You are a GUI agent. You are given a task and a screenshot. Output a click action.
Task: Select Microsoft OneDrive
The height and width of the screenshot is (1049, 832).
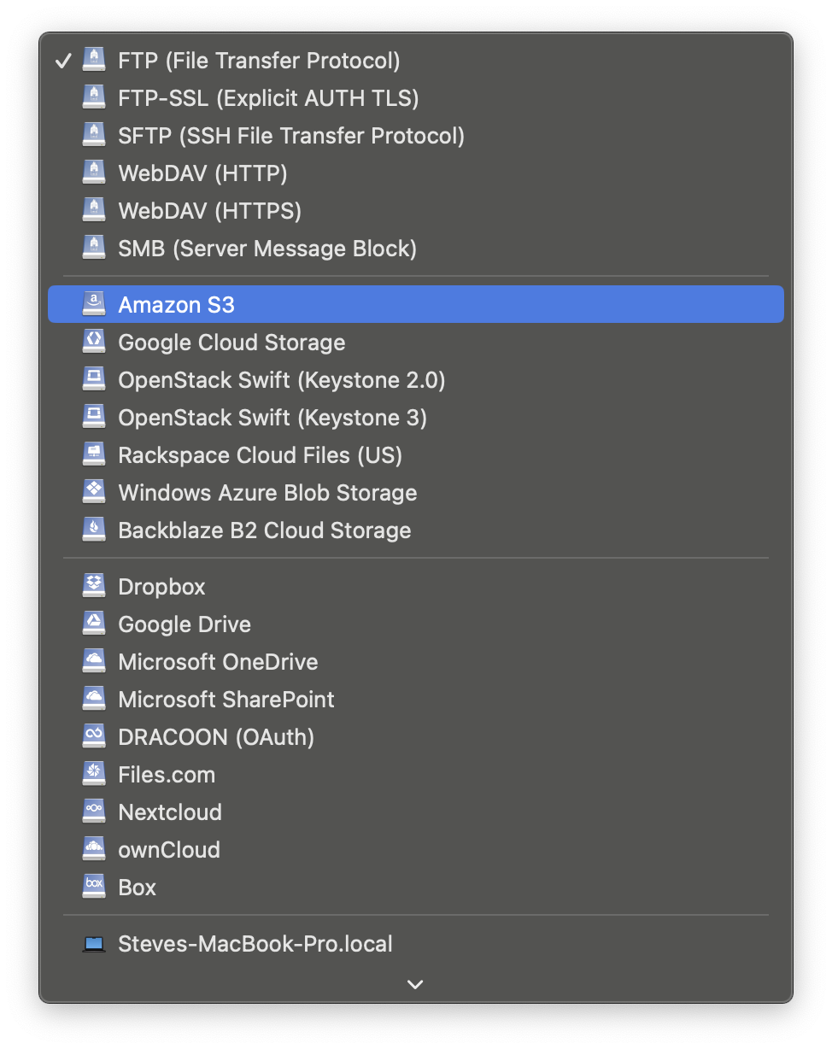pyautogui.click(x=416, y=661)
